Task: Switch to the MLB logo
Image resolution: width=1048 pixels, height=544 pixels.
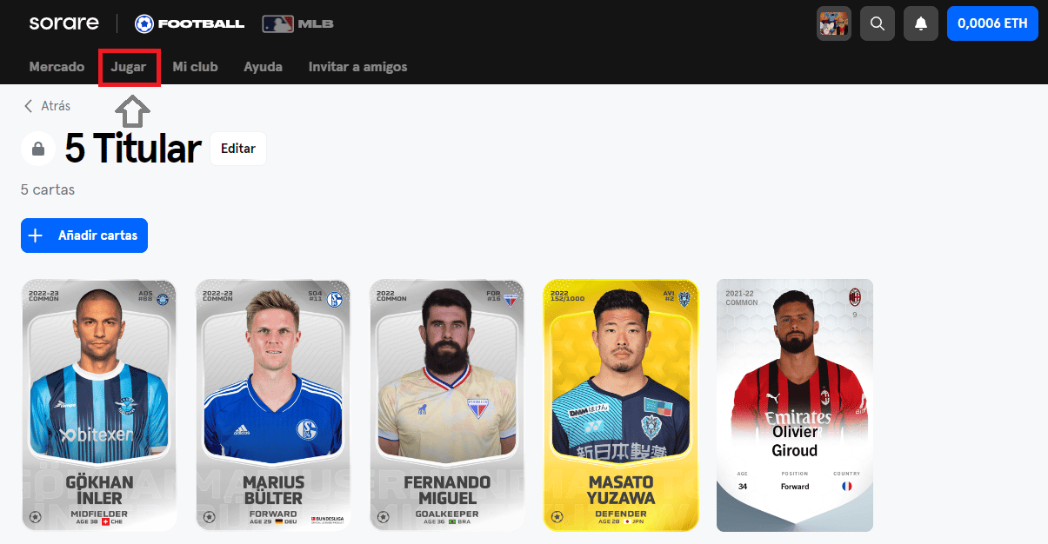Action: 296,23
